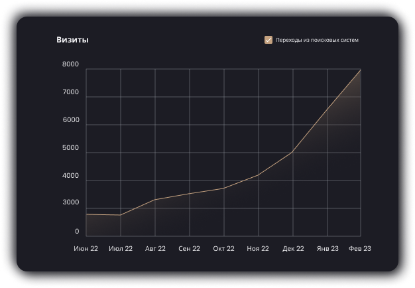This screenshot has width=415, height=288.
Task: Click the 'Авг 22' x-axis label
Action: 155,249
